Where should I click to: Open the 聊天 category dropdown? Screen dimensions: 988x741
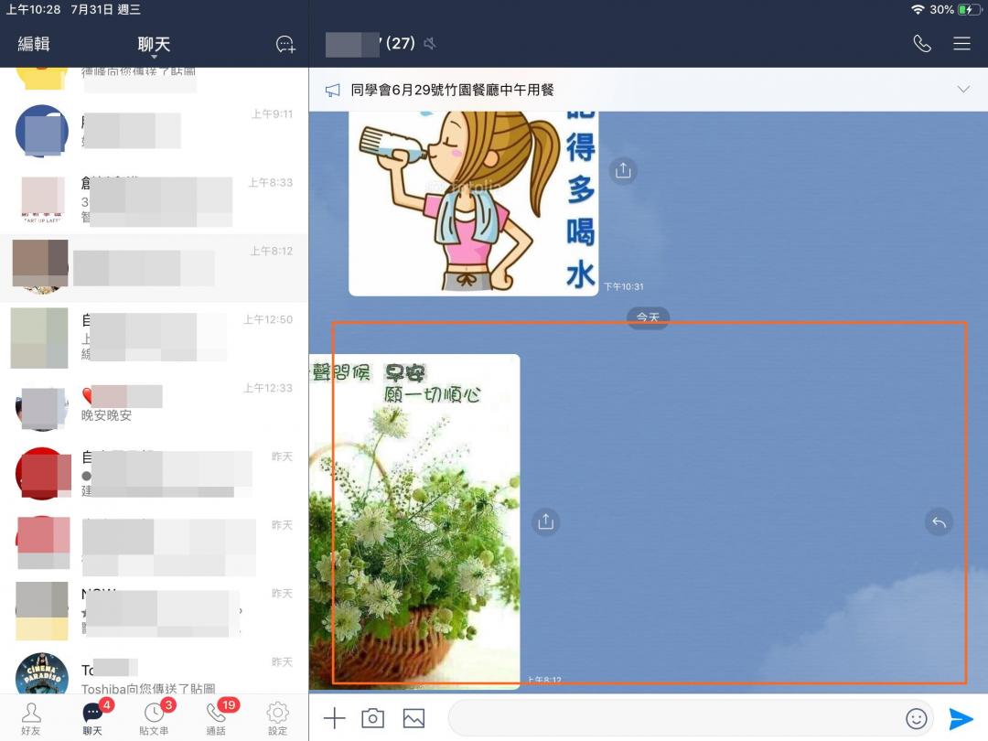pyautogui.click(x=154, y=46)
